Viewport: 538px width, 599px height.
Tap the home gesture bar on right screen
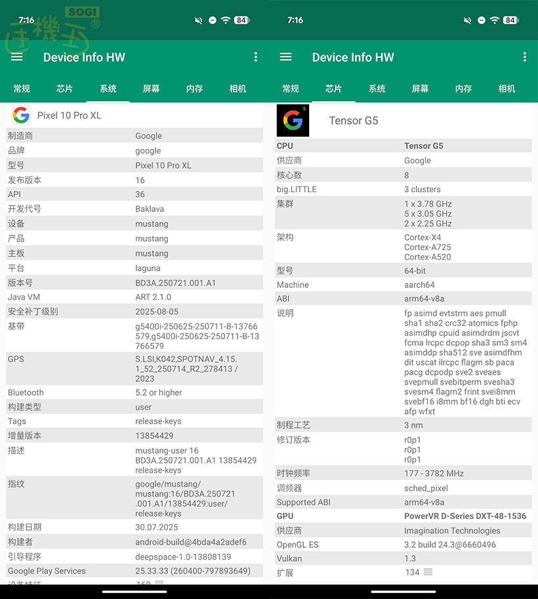(403, 591)
